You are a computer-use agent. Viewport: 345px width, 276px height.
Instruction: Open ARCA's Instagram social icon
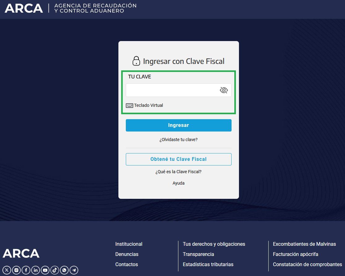pyautogui.click(x=16, y=270)
